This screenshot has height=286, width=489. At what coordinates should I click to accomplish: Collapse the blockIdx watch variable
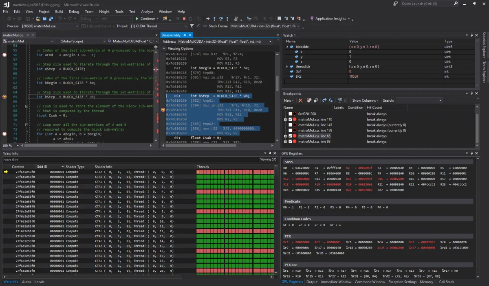[287, 47]
